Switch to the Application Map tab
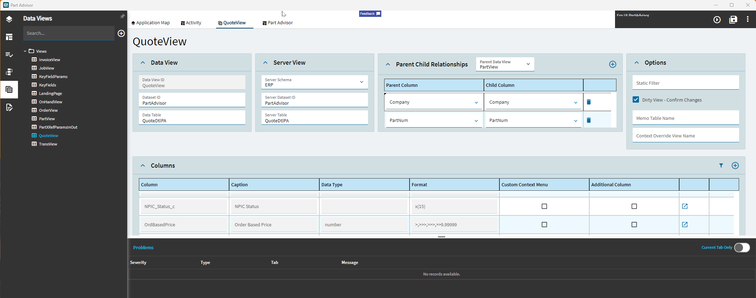 pos(150,23)
